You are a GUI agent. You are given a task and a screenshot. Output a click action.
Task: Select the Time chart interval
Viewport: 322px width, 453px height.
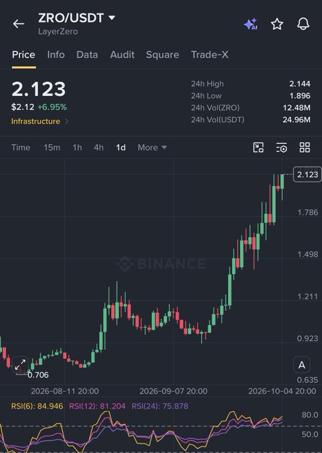pyautogui.click(x=21, y=148)
